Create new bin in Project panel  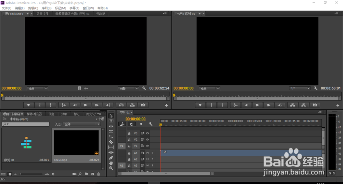[87, 174]
